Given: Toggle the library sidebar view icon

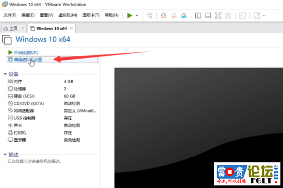Looking at the screenshot, I should (198, 15).
